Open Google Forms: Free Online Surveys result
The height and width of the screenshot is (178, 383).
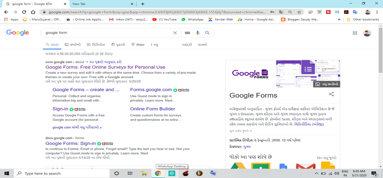105,67
